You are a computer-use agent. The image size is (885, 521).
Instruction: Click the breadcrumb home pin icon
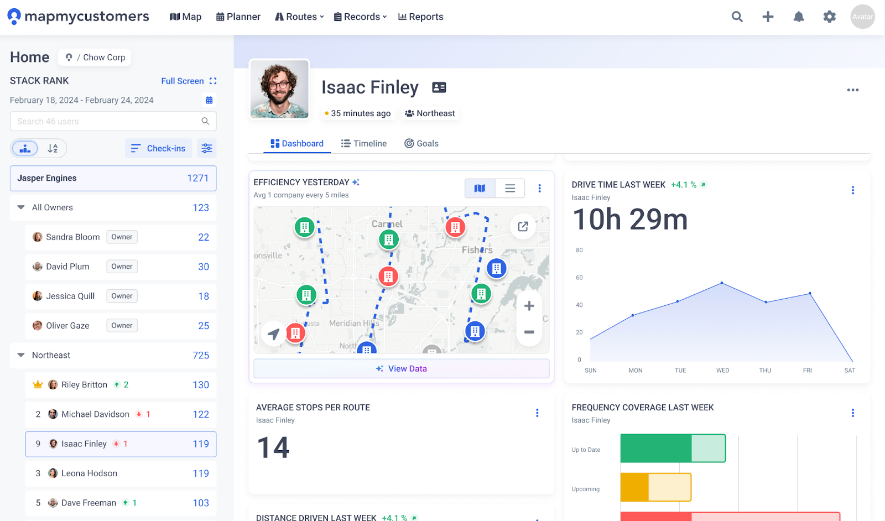point(69,57)
